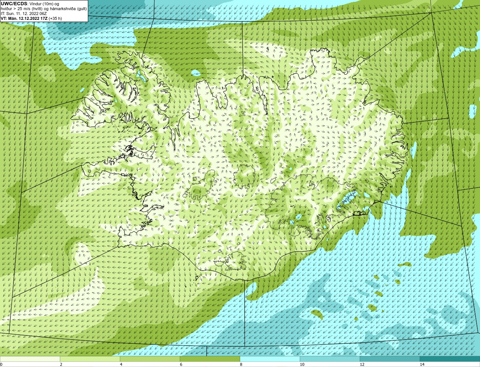Click the legend line mentioning "hámarkshviða (gult)"
Viewport: 480px width, 367px height.
pos(43,8)
